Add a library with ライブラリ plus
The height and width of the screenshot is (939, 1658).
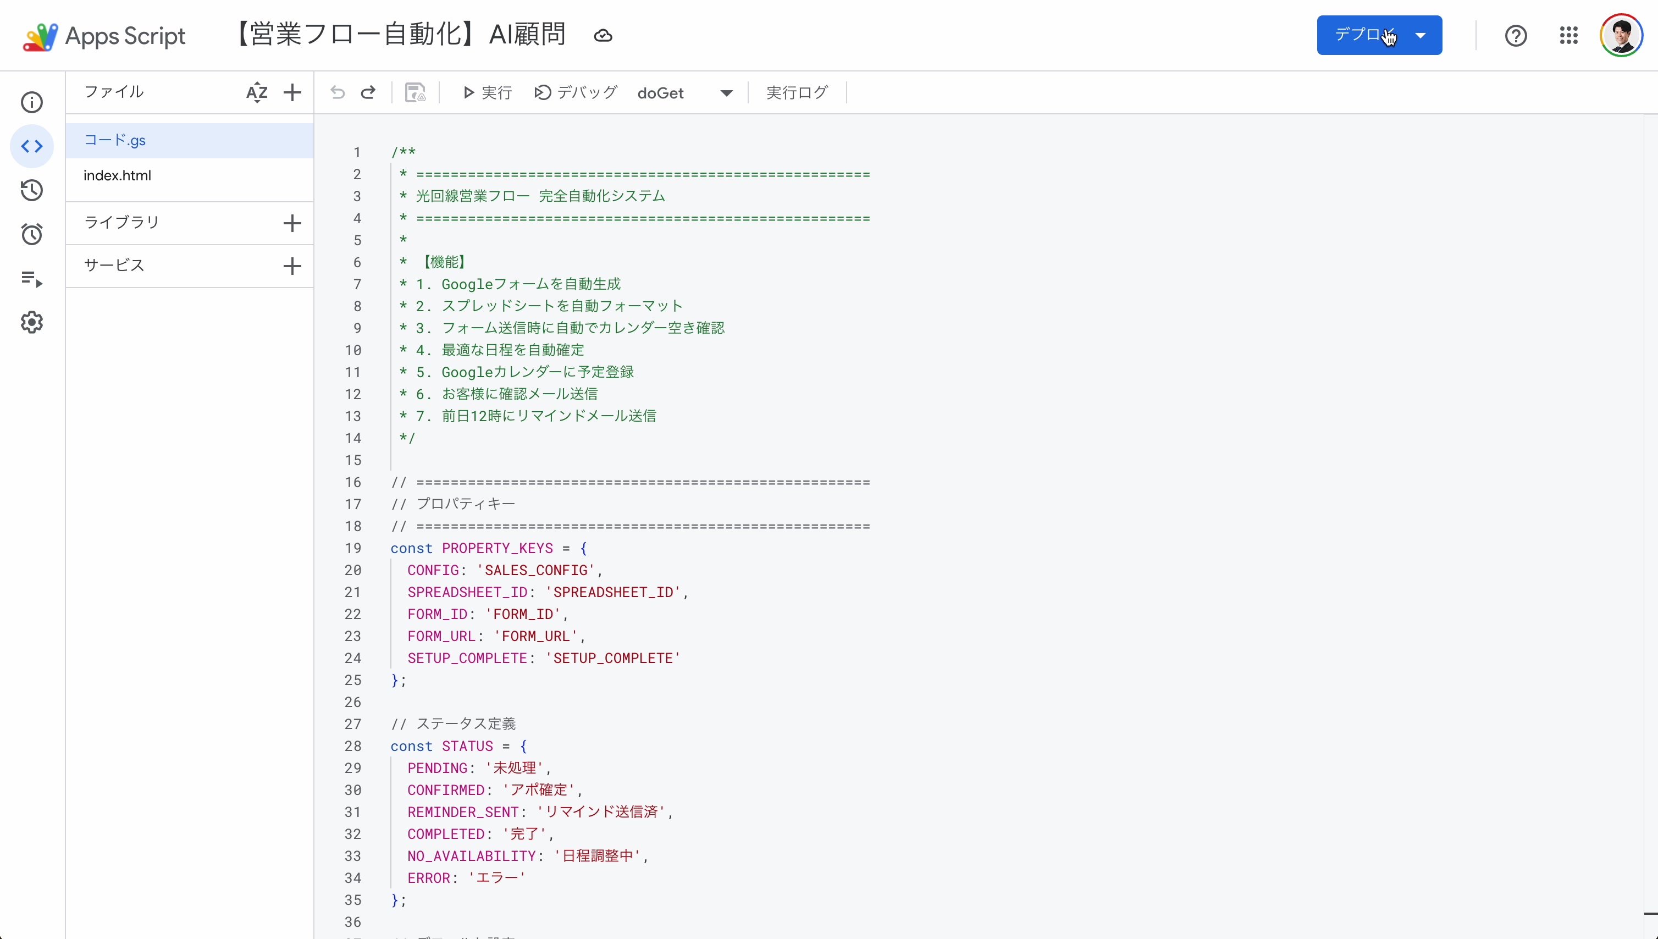(292, 223)
